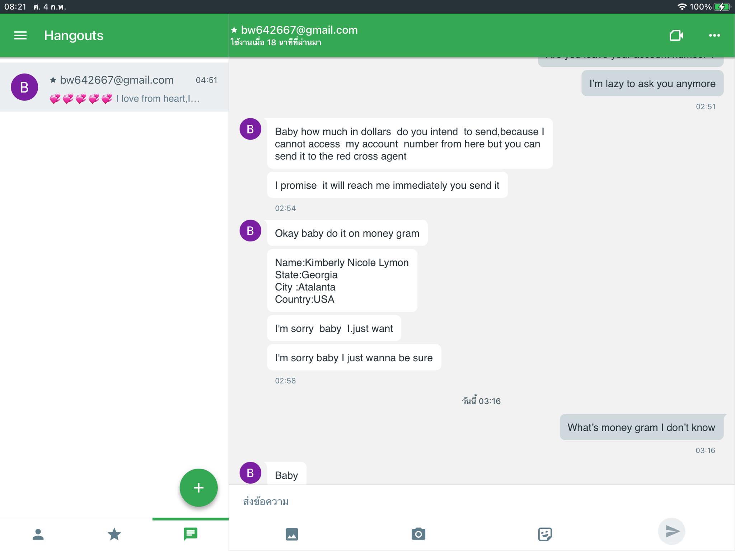Tap B avatar beside last "Baby" message
Screen dimensions: 735x551
point(250,473)
